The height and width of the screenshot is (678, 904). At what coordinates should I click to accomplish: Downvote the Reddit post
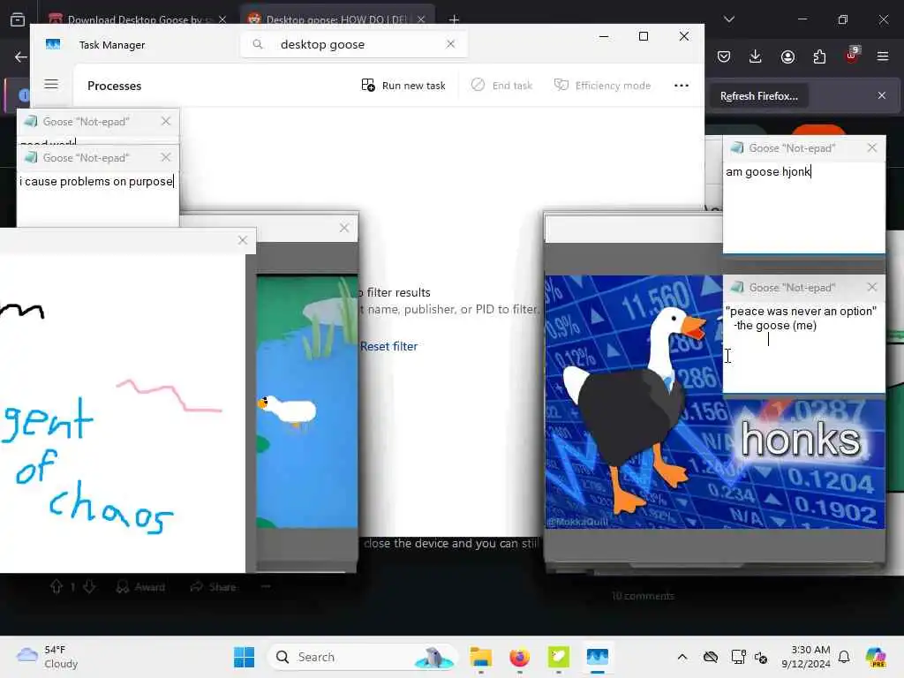click(89, 587)
